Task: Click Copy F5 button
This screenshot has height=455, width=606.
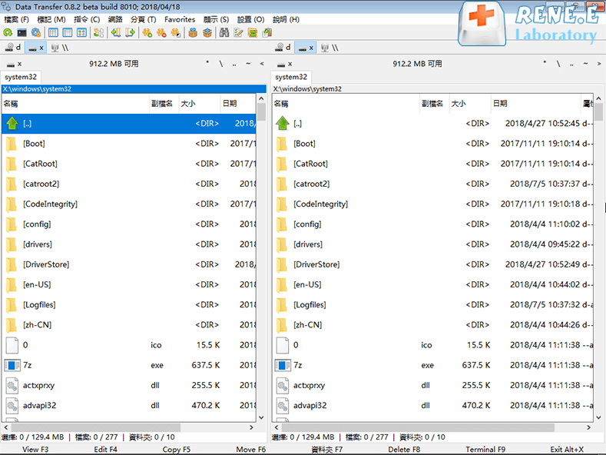Action: coord(176,449)
